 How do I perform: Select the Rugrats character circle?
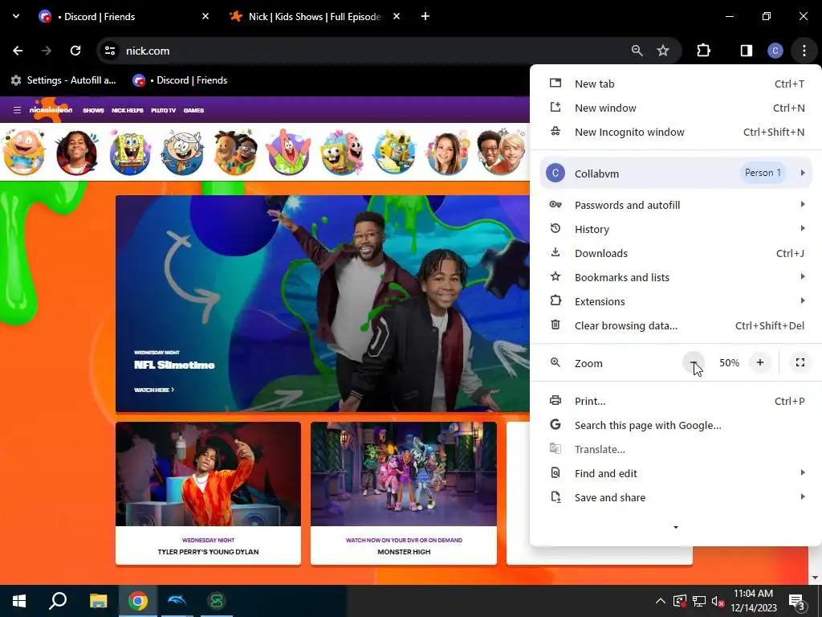[23, 152]
